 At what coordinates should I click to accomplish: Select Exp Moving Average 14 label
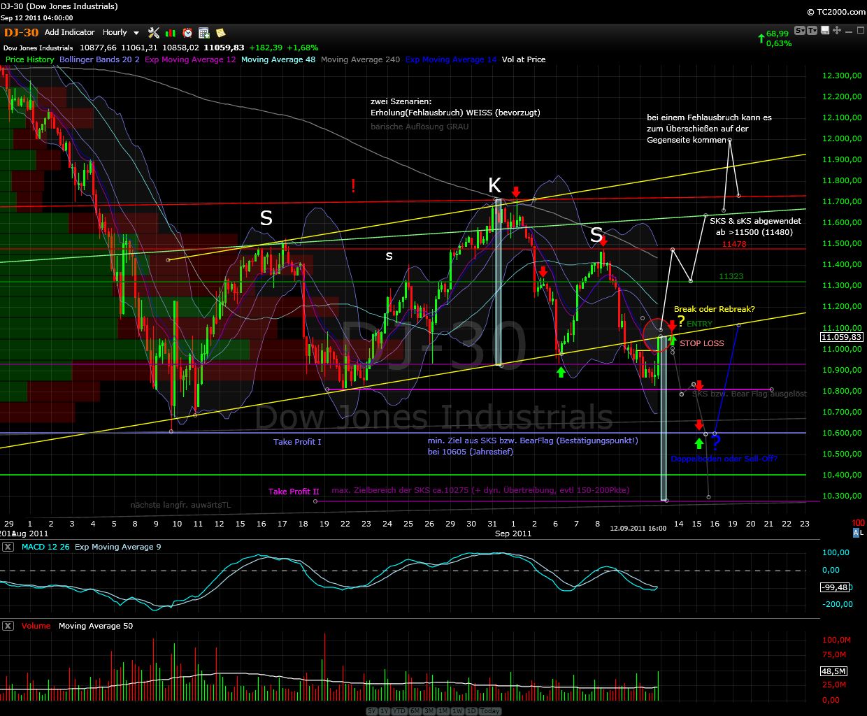click(451, 59)
